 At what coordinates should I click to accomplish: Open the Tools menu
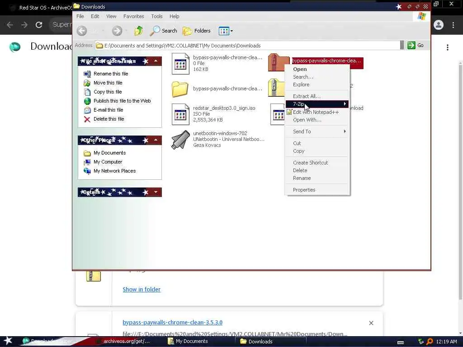pos(157,16)
